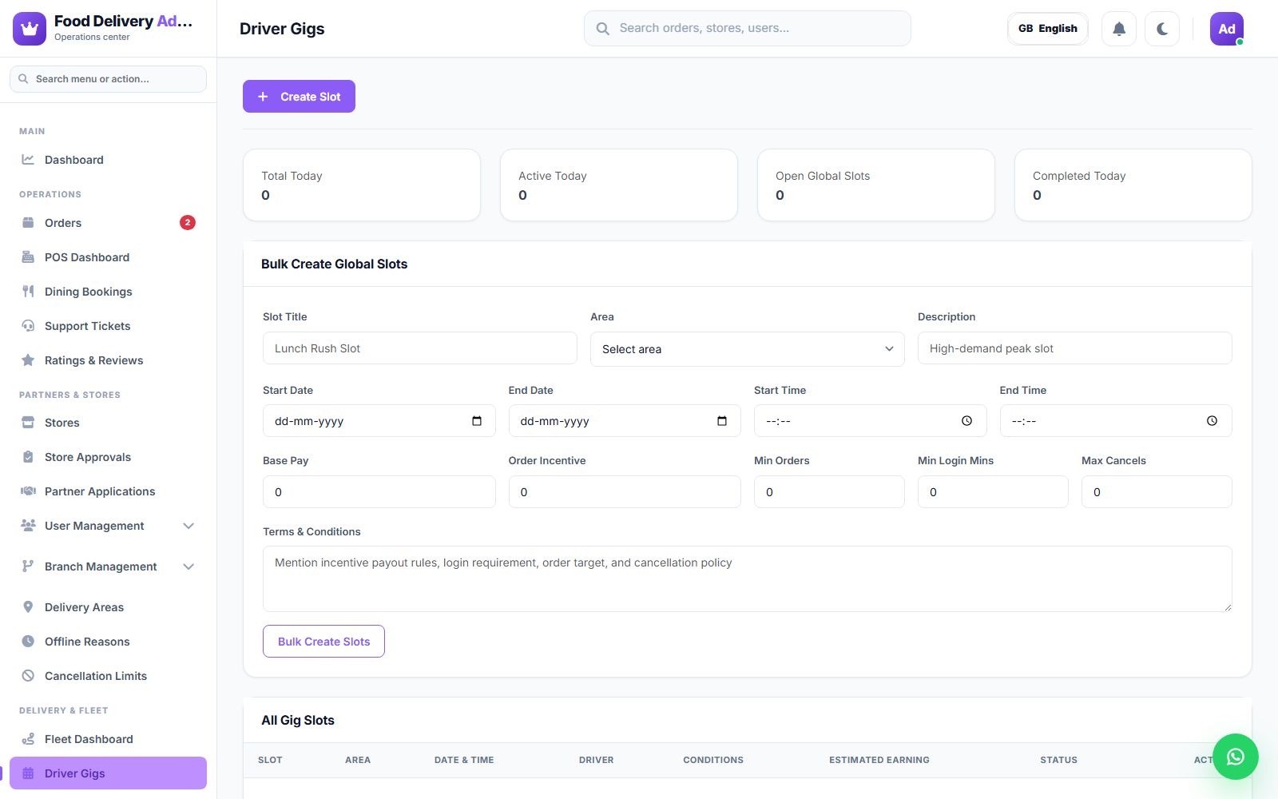Screen dimensions: 1278x799
Task: Open the Start Time clock picker
Action: [966, 421]
